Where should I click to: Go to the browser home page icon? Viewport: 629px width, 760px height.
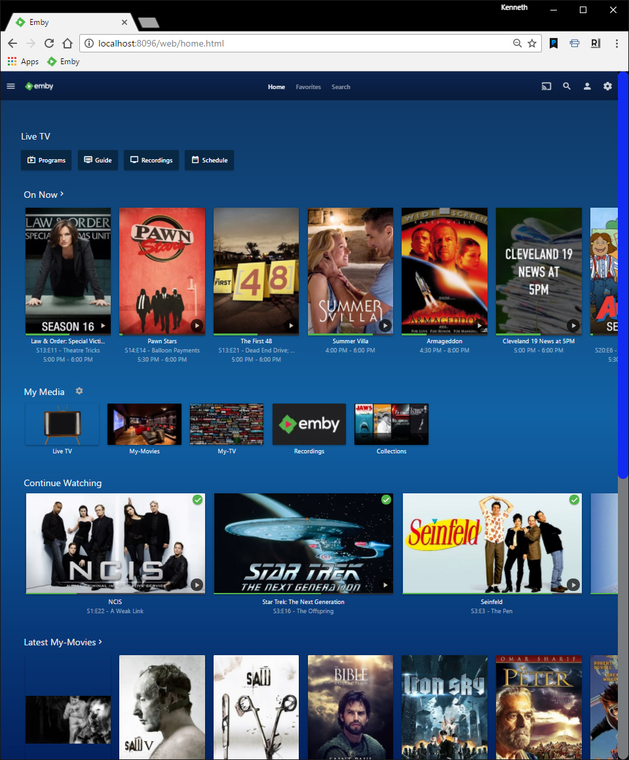tap(67, 43)
